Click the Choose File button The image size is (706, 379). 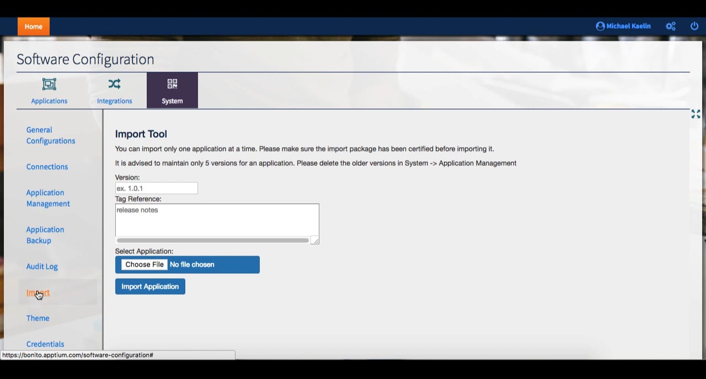click(145, 264)
